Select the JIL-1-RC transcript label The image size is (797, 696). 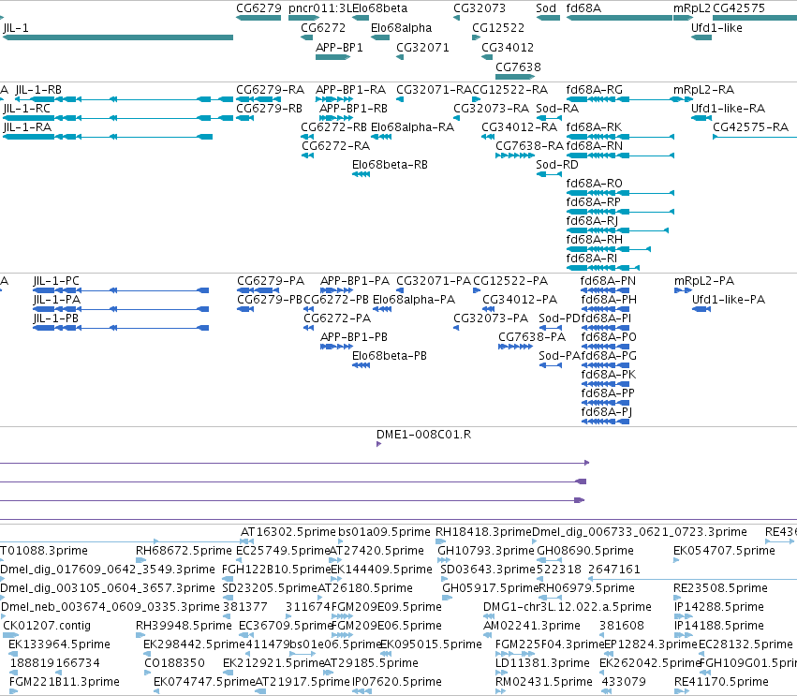pos(26,109)
